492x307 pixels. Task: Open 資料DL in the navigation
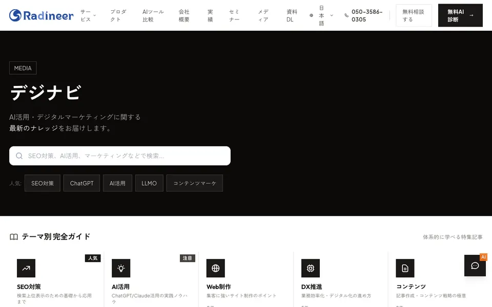[x=292, y=15]
